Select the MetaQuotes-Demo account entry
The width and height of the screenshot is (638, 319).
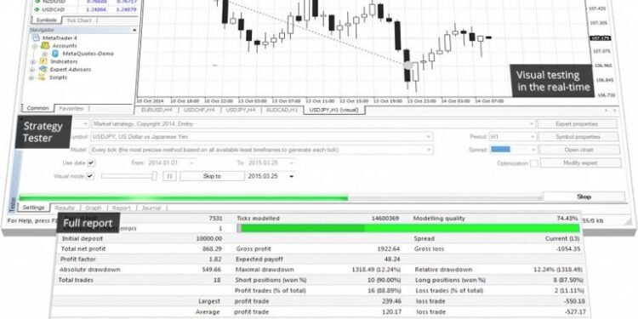(88, 54)
